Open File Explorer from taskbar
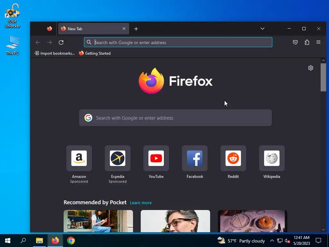The height and width of the screenshot is (247, 329). (x=39, y=241)
